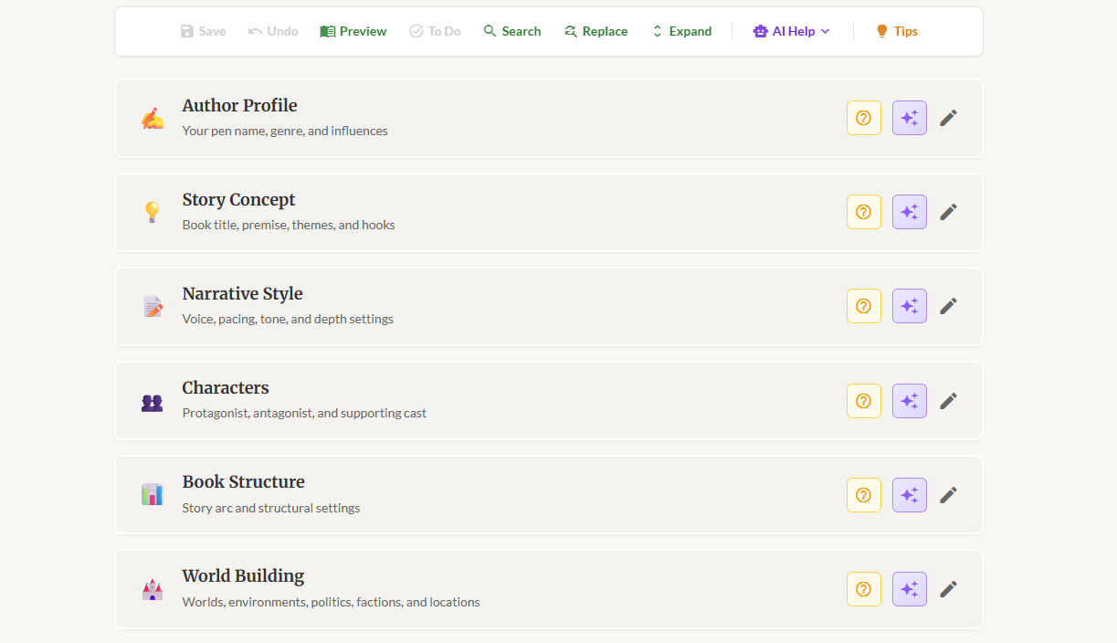Expand all sections using Expand button
The height and width of the screenshot is (643, 1117).
pos(680,31)
